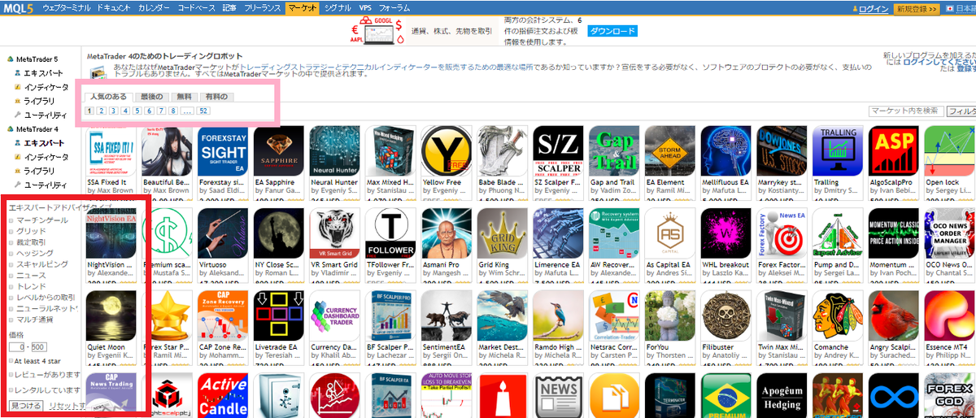Open the EA Sapphire product icon
Screen dimensions: 976x418
(x=279, y=151)
